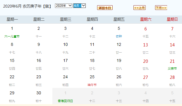The height and width of the screenshot is (106, 182).
Task: Select Saturday June 6
Action: [145, 32]
